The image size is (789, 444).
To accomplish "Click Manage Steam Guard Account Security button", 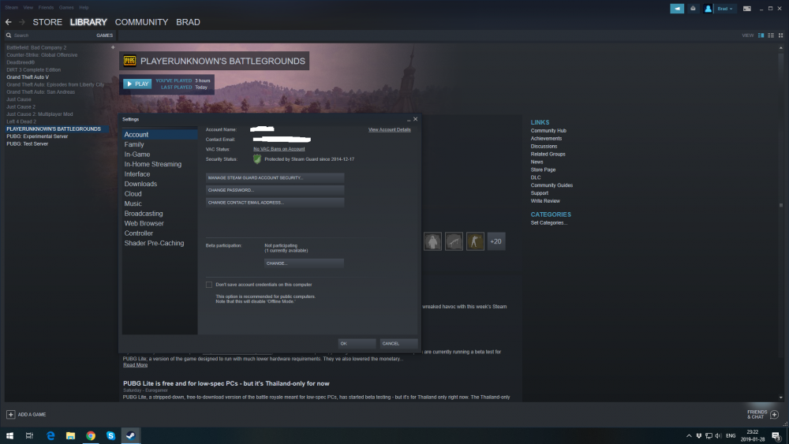I will 275,177.
